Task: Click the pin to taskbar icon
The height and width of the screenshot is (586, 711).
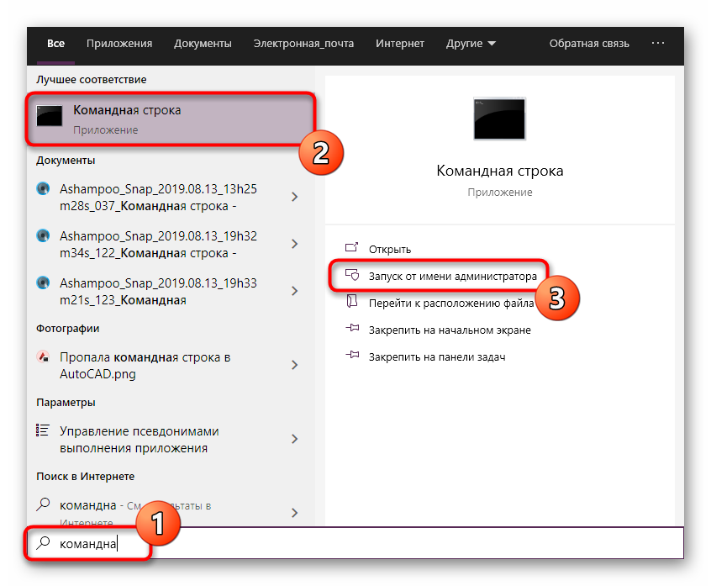Action: point(352,356)
